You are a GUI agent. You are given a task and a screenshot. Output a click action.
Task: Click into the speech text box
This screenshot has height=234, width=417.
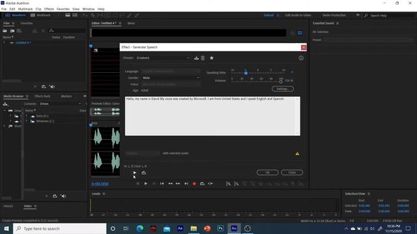click(212, 116)
